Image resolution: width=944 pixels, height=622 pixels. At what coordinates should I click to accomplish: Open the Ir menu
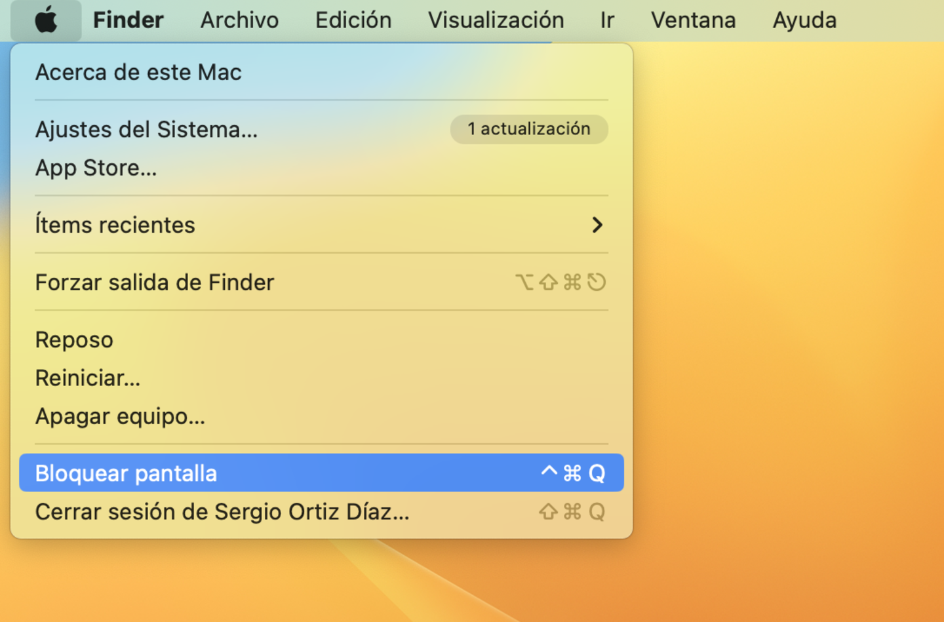click(607, 20)
